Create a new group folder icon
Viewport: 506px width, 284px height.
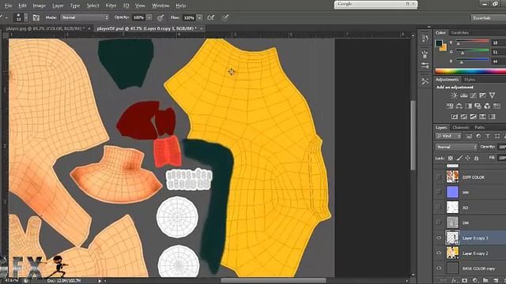point(485,281)
